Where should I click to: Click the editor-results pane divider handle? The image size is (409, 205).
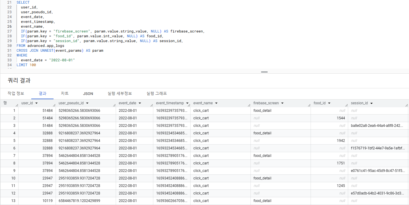(264, 72)
